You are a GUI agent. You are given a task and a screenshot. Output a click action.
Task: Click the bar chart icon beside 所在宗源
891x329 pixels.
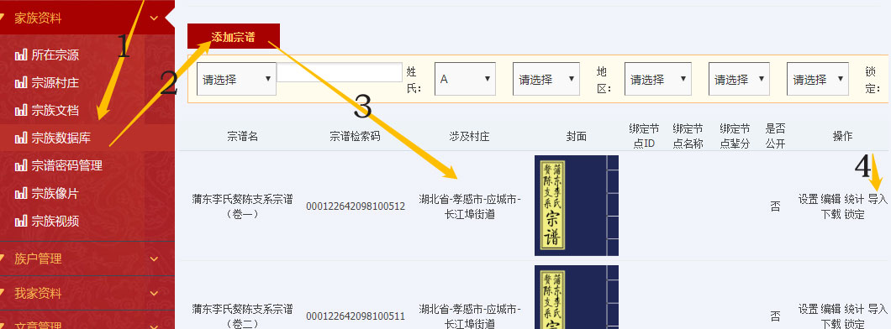[x=21, y=55]
